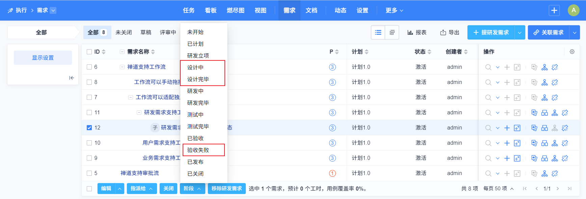Choose 验收失败 from the stage menu
The height and width of the screenshot is (199, 586).
pos(198,150)
